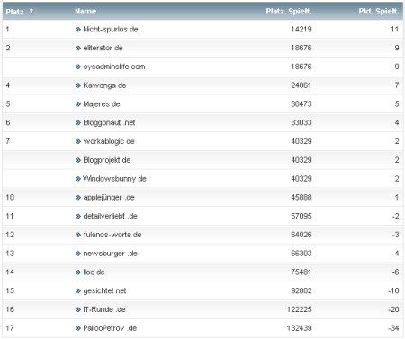This screenshot has height=339, width=405.
Task: Select points value -20 in IT-Runde row
Action: [x=393, y=309]
